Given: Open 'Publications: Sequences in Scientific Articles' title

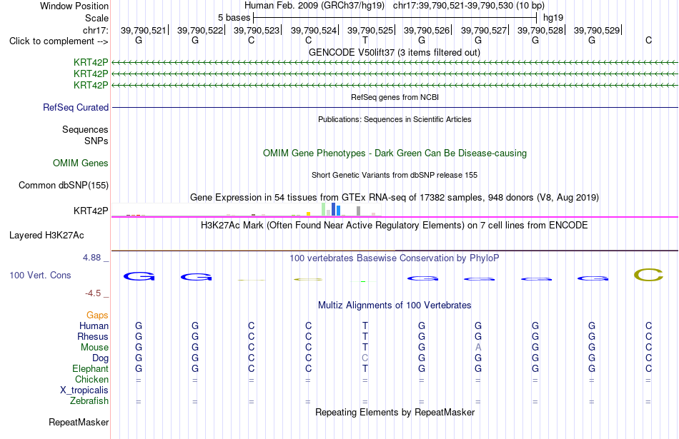Looking at the screenshot, I should click(395, 119).
